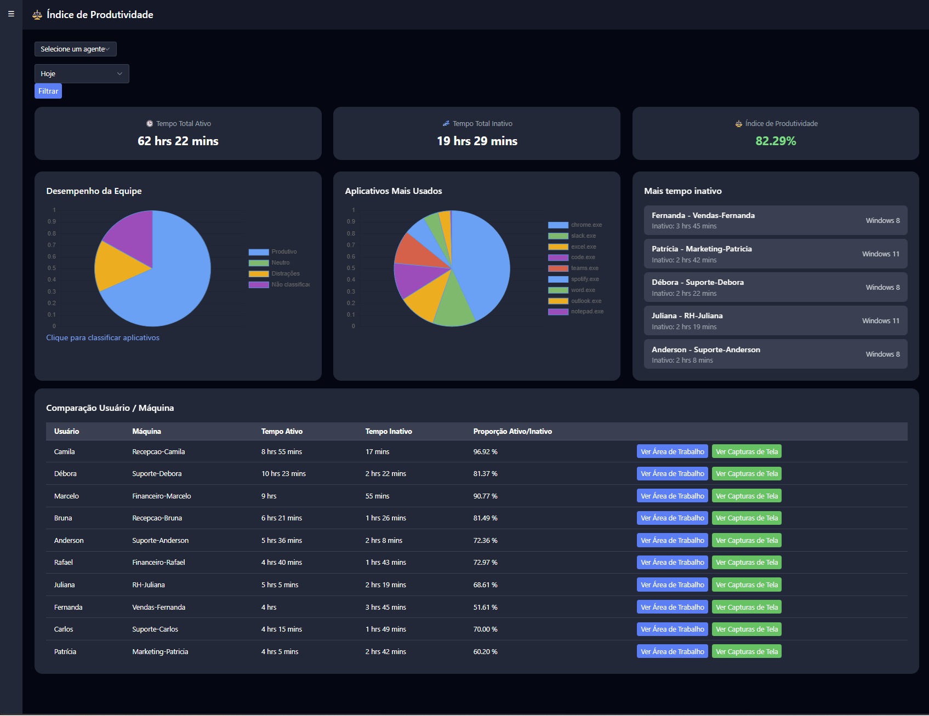Screen dimensions: 929x716
Task: Open the Clique para classificar aplicativos link
Action: click(x=102, y=337)
